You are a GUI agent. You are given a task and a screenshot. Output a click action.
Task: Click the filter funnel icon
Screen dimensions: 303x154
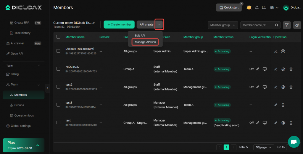point(287,25)
